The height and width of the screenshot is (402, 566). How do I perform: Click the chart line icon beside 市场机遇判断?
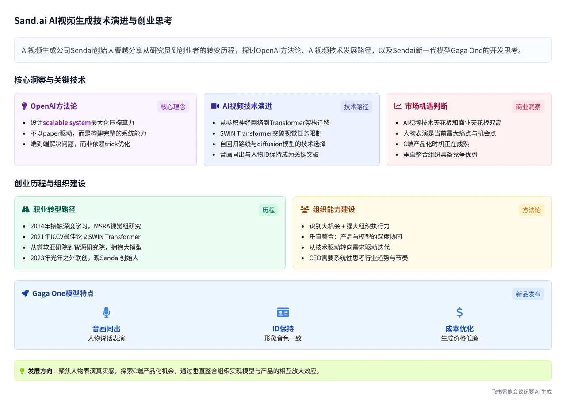click(398, 106)
